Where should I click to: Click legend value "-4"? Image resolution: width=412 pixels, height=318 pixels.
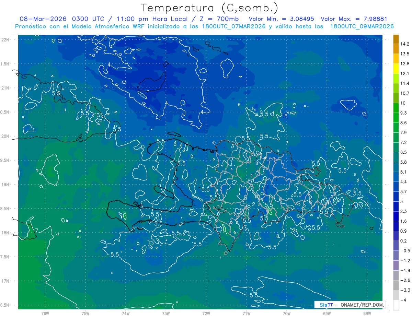[x=404, y=300]
